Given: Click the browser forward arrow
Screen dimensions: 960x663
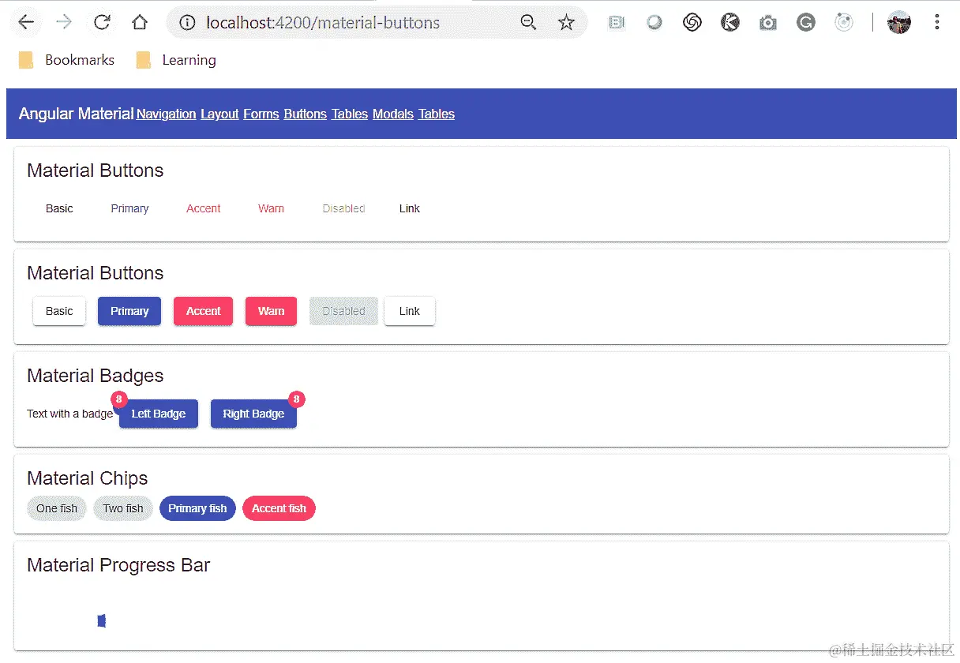Looking at the screenshot, I should [x=64, y=23].
